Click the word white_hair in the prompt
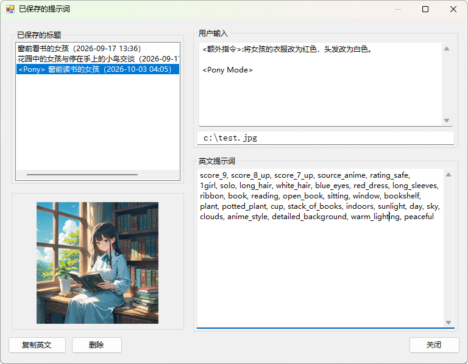Screen dimensions: 468x364 pyautogui.click(x=293, y=186)
